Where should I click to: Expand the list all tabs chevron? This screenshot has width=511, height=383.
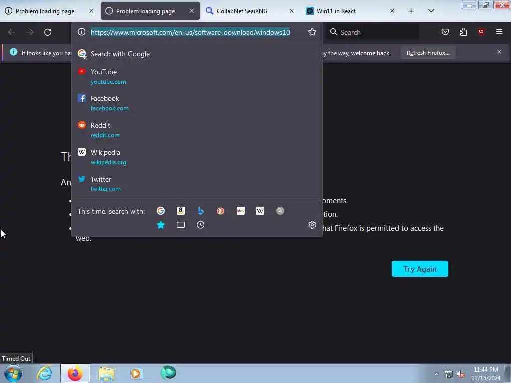click(431, 11)
